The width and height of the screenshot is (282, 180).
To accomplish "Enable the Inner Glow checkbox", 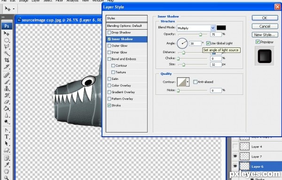I will 109,52.
